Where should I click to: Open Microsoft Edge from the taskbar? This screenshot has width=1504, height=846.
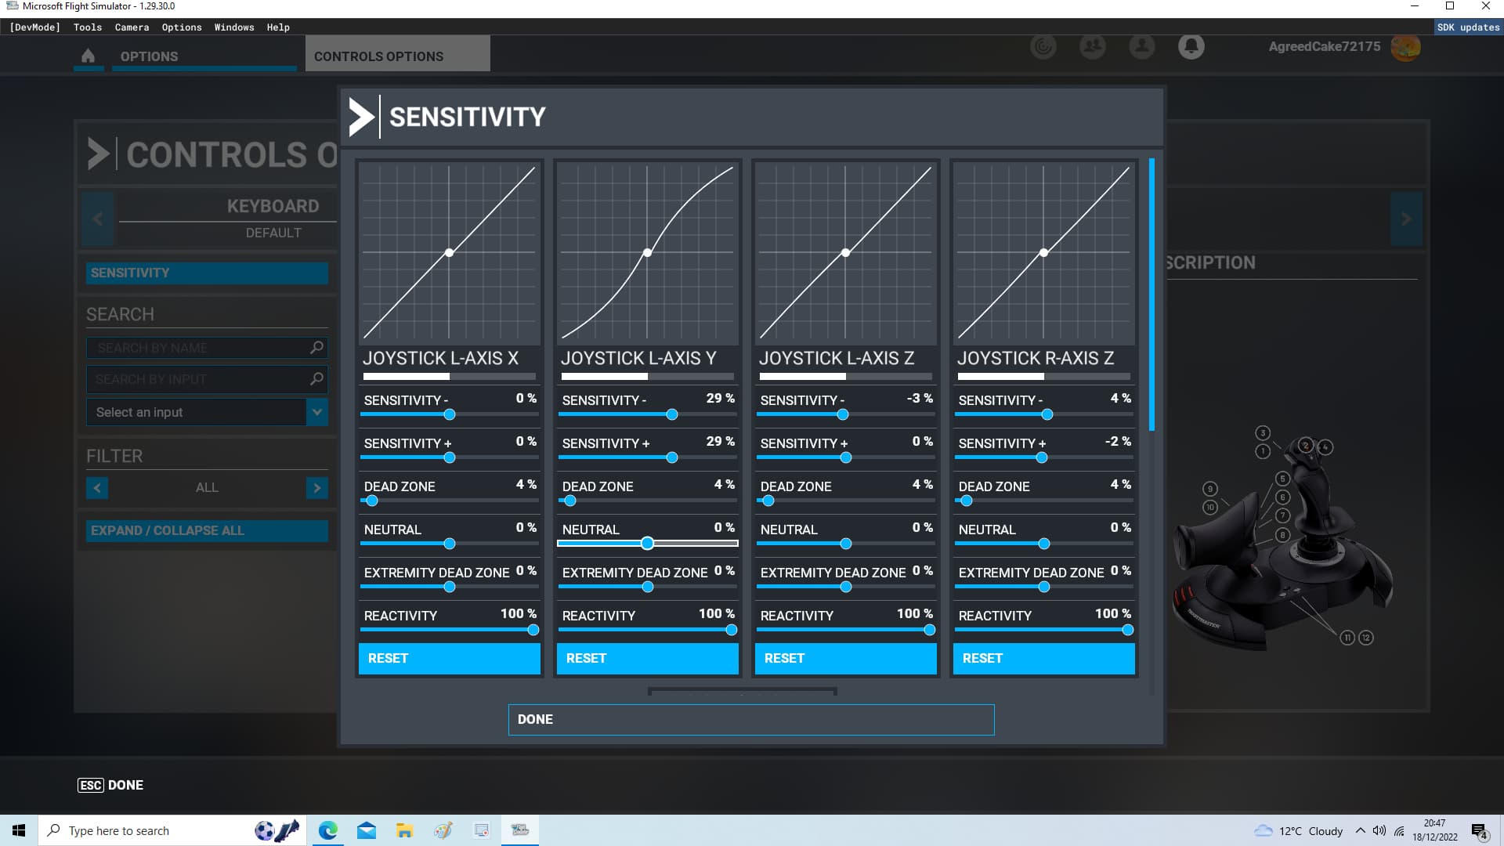point(327,830)
